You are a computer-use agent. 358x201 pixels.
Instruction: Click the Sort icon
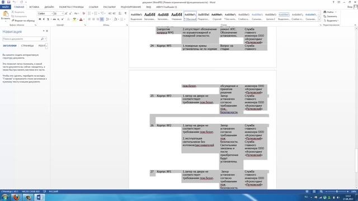tap(120, 13)
